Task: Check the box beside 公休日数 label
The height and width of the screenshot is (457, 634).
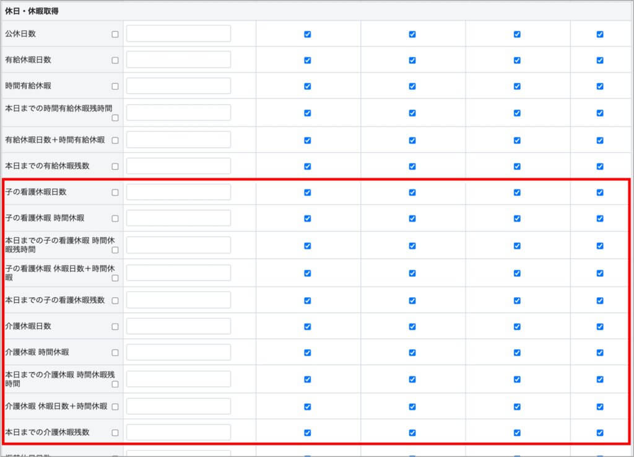Action: coord(115,35)
